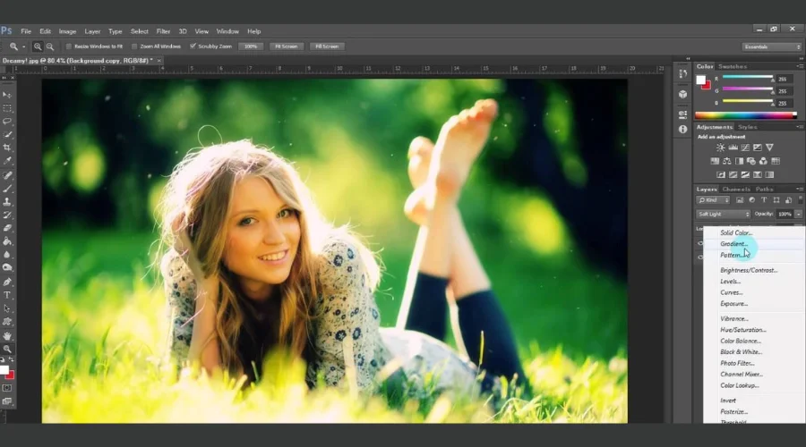Select the Horizontal Type tool
The image size is (806, 447).
click(x=7, y=295)
